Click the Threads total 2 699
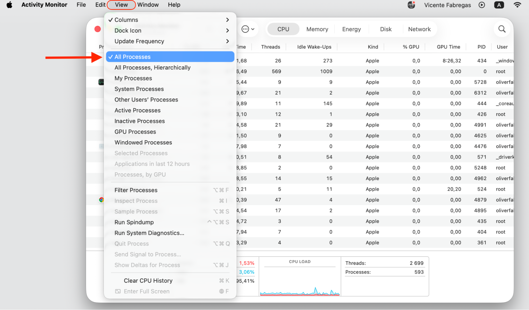The height and width of the screenshot is (310, 529). click(417, 263)
